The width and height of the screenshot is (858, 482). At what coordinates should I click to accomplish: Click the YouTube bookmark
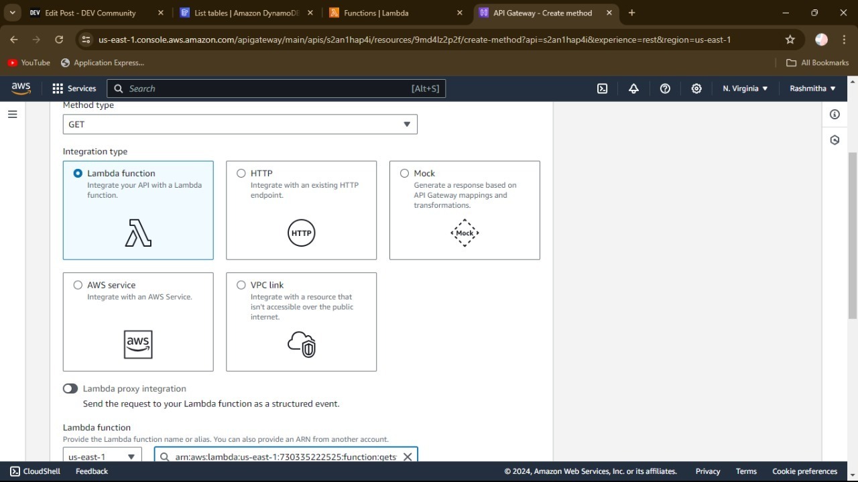click(29, 62)
